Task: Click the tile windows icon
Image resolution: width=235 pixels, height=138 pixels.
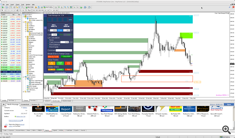Action: [71, 7]
